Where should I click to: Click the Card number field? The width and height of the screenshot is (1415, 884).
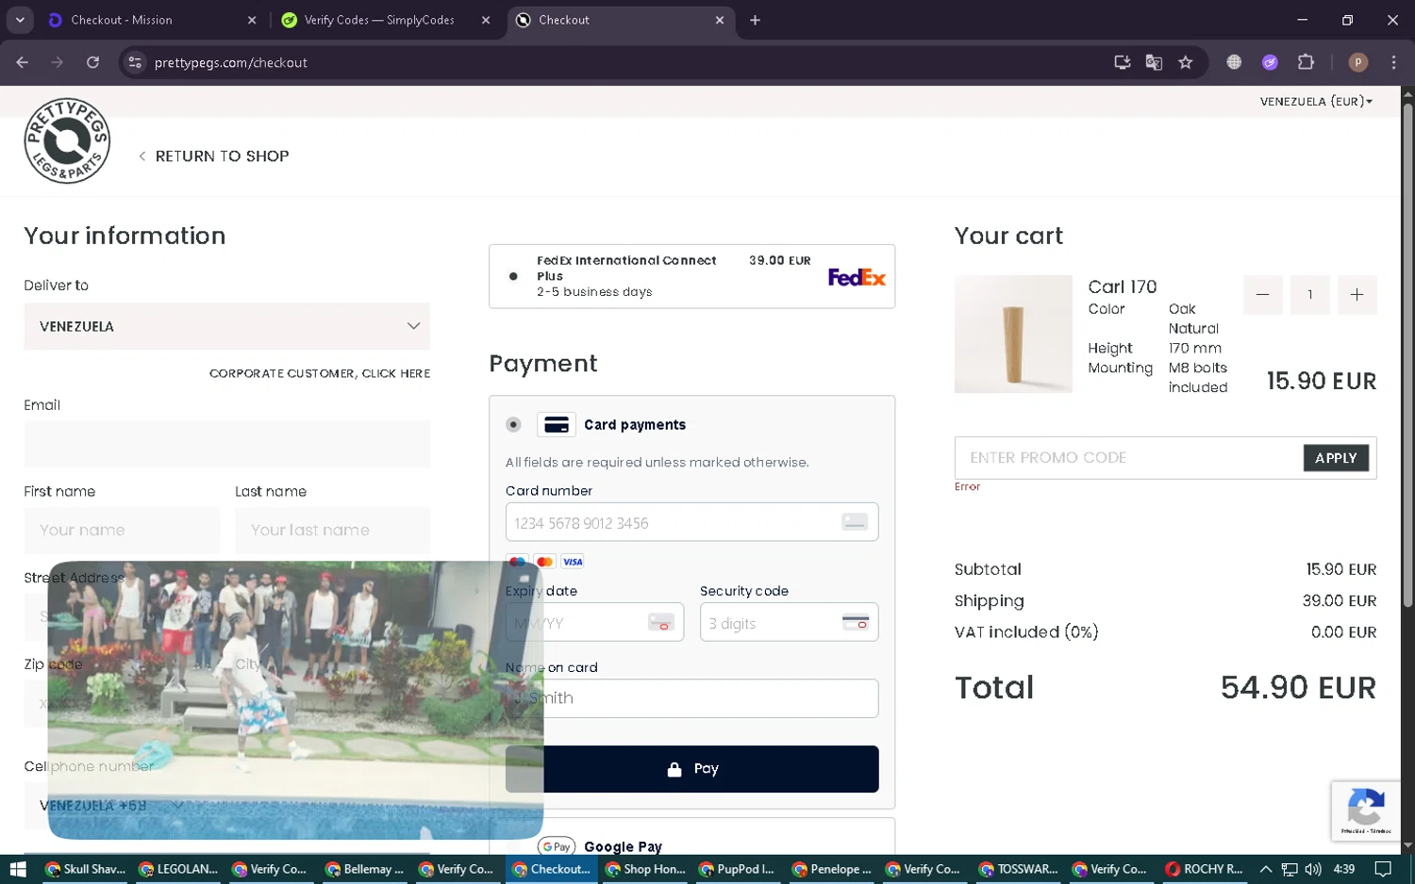pyautogui.click(x=691, y=522)
